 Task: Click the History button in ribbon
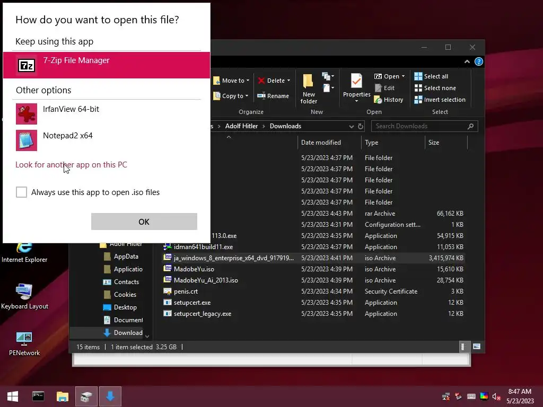click(x=389, y=100)
